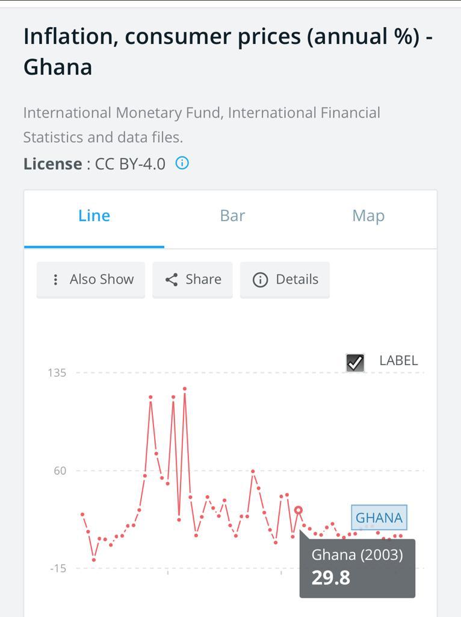Viewport: 461px width, 617px height.
Task: Click the data point touching the 60 gridline
Action: (x=253, y=471)
